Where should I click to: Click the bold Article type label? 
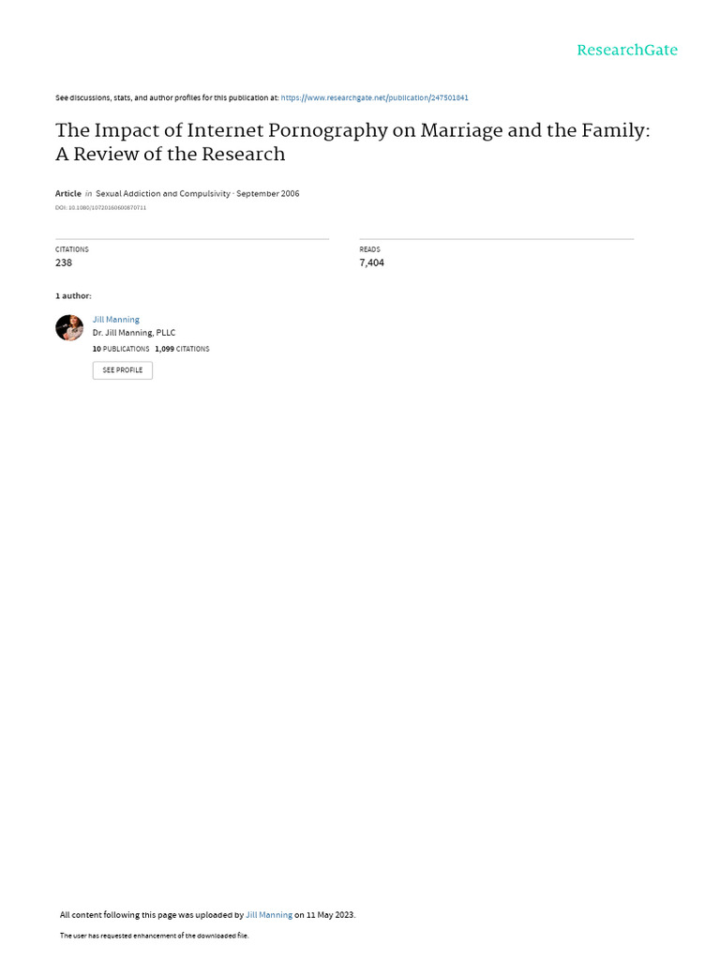pyautogui.click(x=67, y=193)
